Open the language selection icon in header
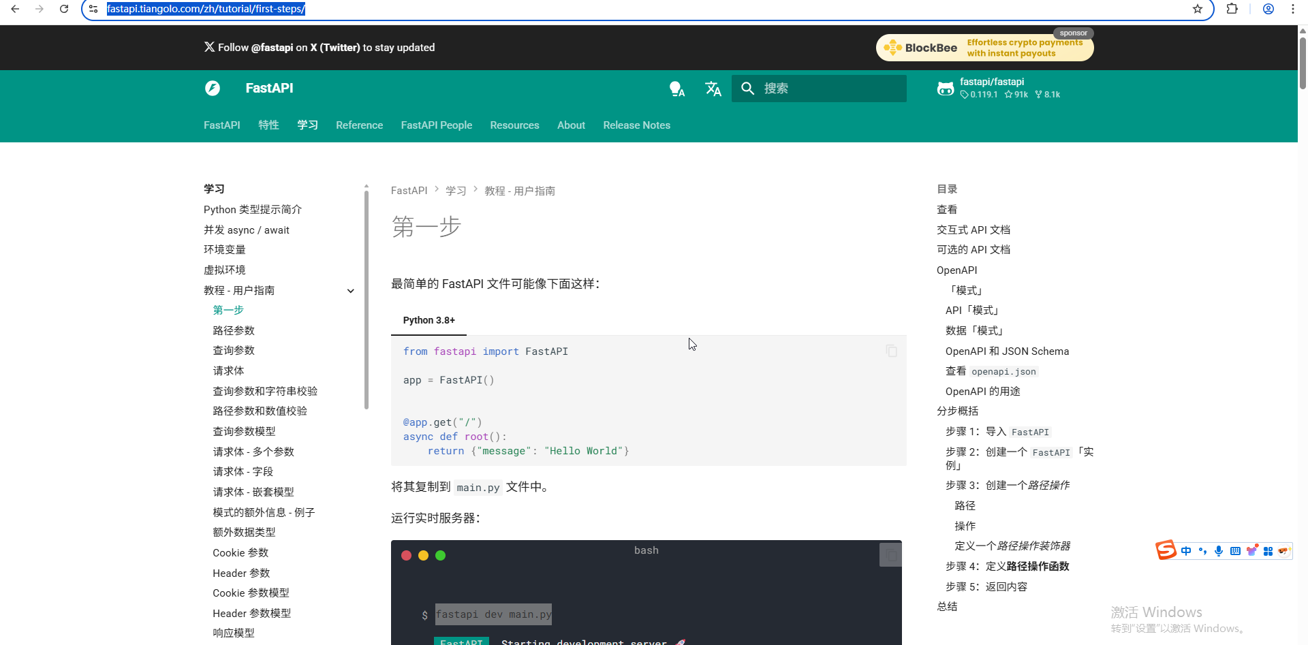Viewport: 1308px width, 645px height. click(x=713, y=88)
